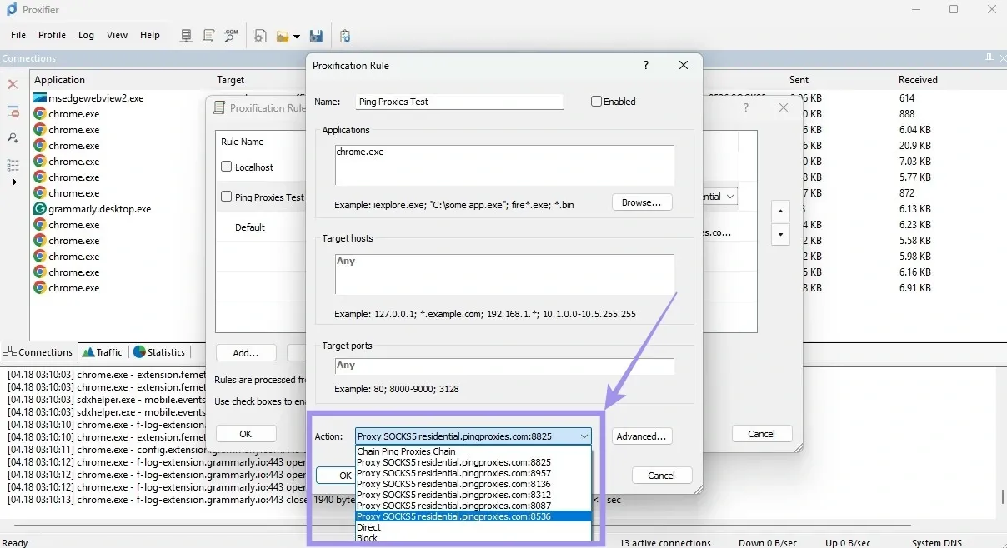
Task: Click the clipboard checklist toolbar icon
Action: click(x=345, y=36)
